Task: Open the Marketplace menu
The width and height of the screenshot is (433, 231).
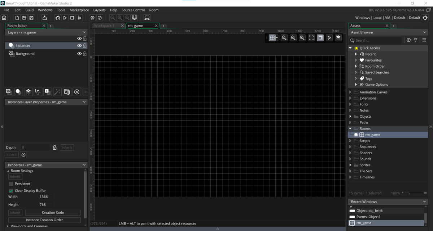Action: (79, 10)
